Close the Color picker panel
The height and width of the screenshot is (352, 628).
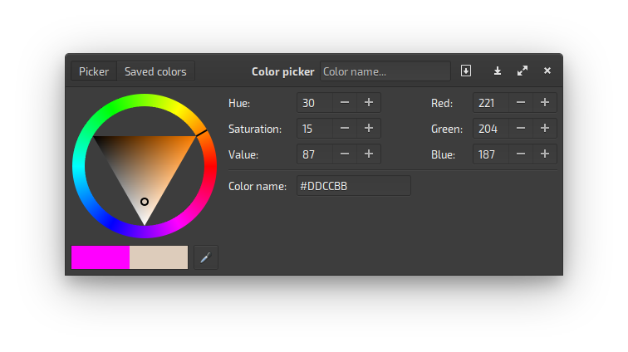547,71
